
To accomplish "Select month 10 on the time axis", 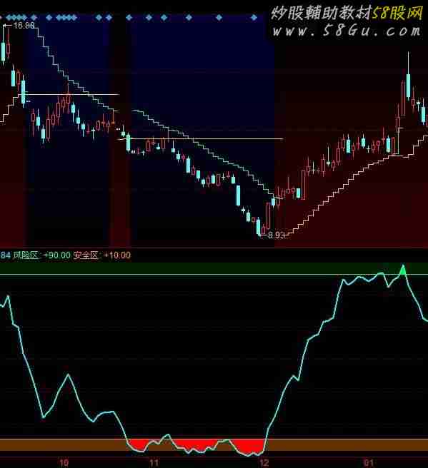I will (x=64, y=463).
